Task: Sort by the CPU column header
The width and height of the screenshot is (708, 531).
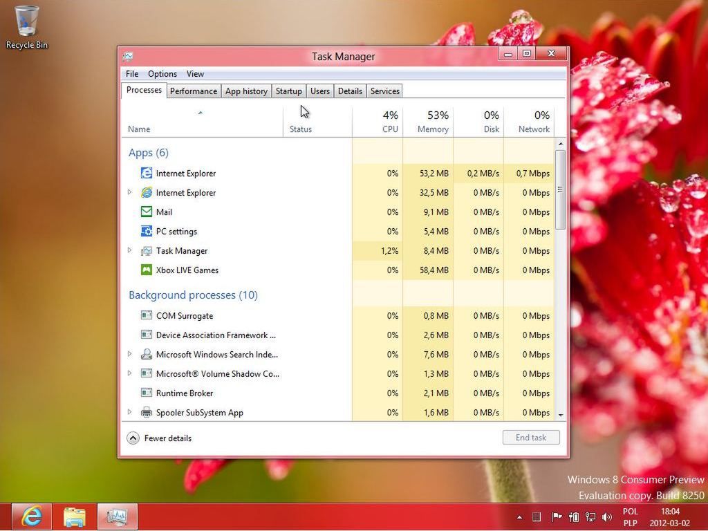Action: pyautogui.click(x=378, y=122)
